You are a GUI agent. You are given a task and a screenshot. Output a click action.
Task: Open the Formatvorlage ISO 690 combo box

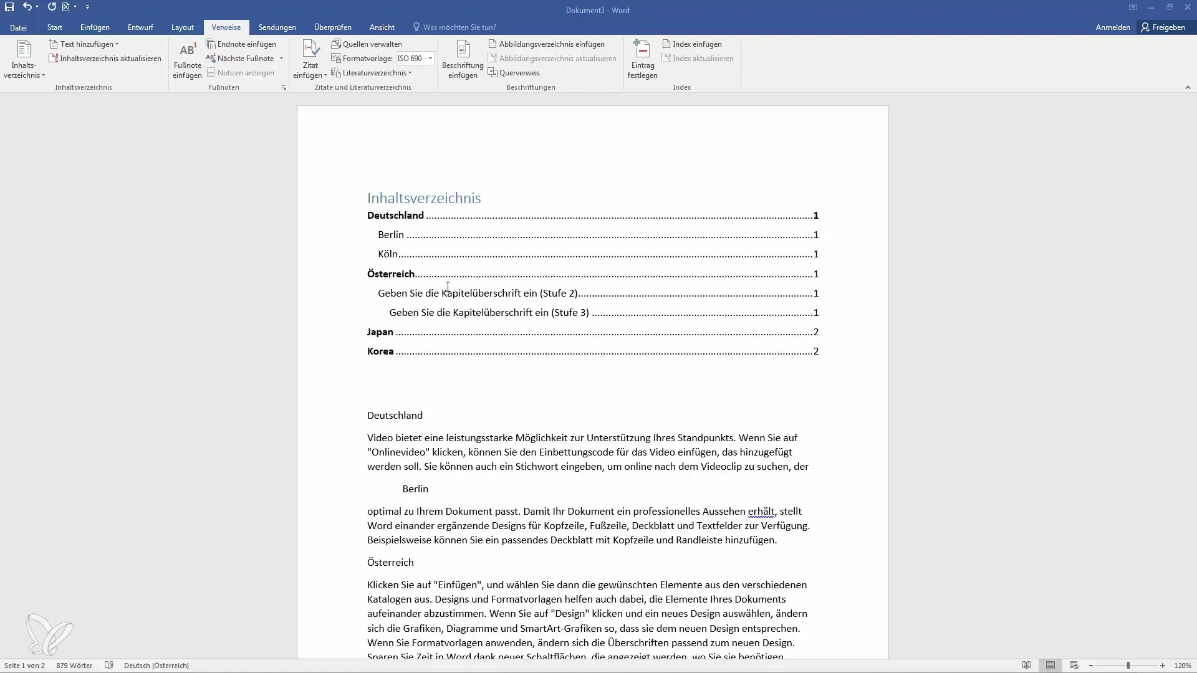(415, 59)
